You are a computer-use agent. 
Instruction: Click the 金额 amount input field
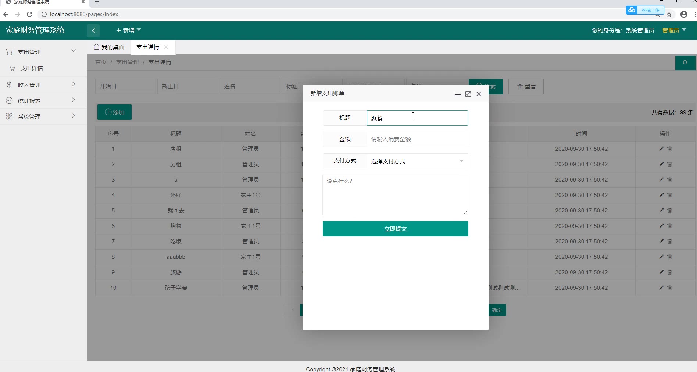point(417,139)
